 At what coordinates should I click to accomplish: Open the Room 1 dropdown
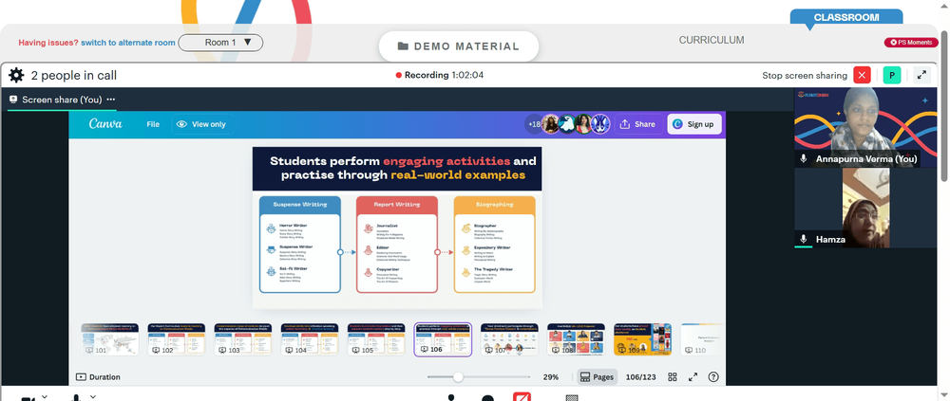[x=220, y=43]
